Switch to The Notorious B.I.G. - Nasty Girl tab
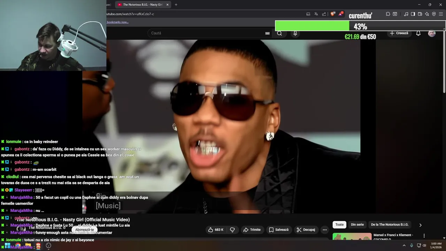 pyautogui.click(x=143, y=5)
